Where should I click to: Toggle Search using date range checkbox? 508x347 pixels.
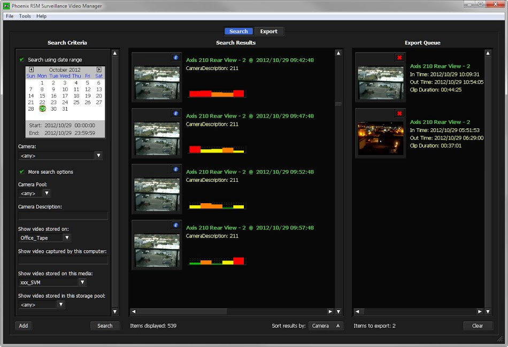[22, 60]
